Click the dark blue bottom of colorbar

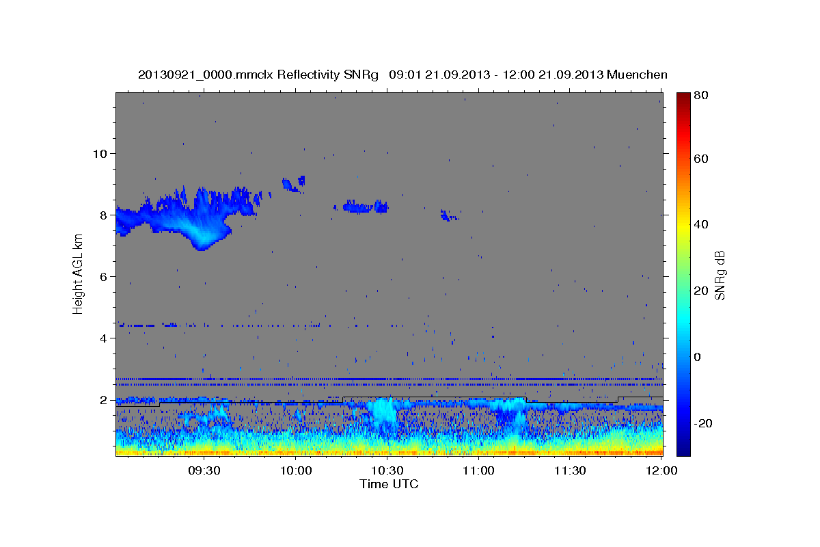point(683,448)
